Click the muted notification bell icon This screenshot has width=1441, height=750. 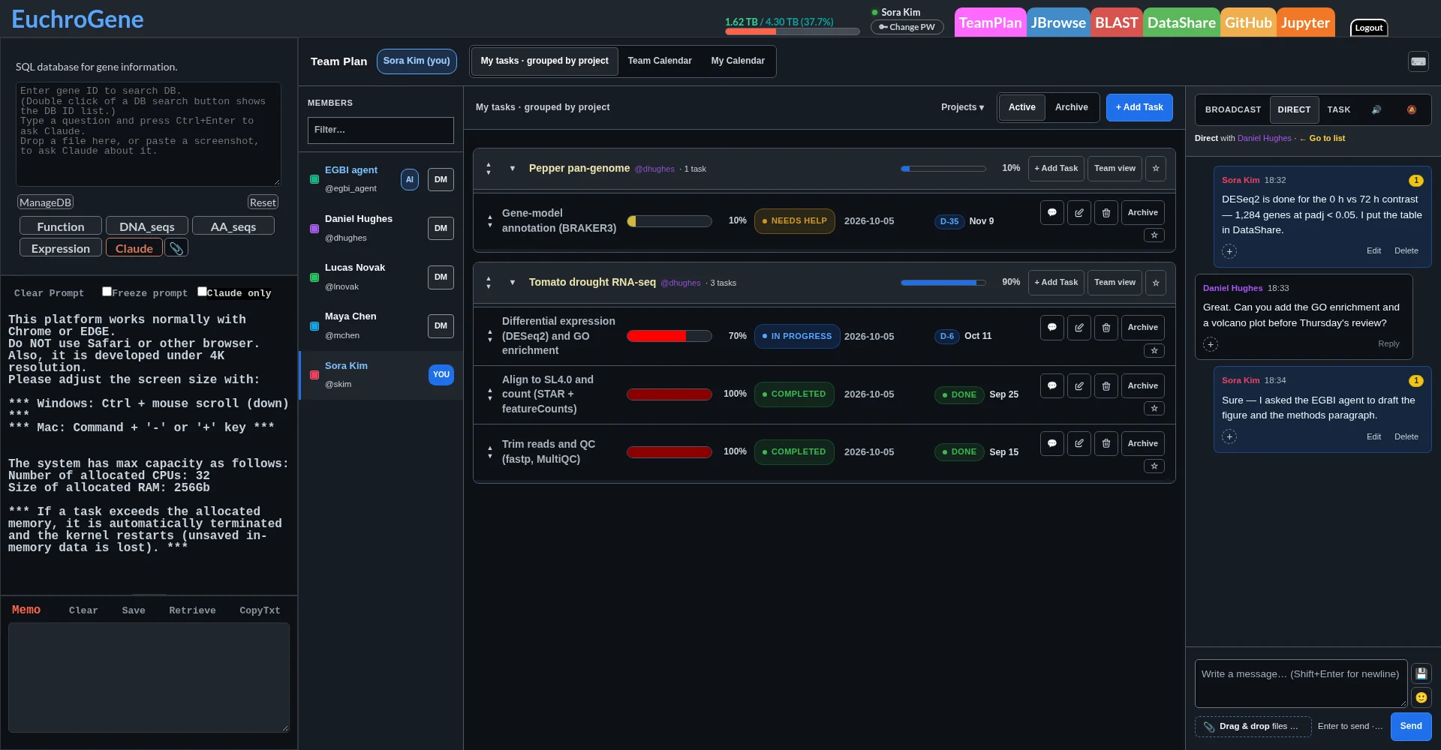[x=1412, y=109]
